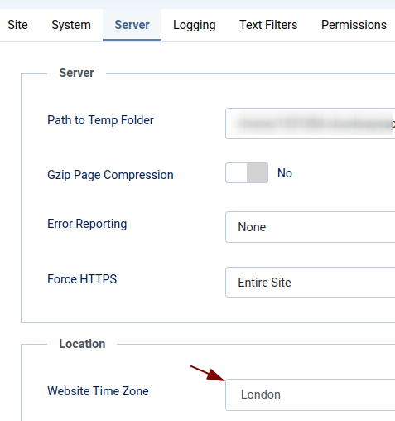
Task: Click the Website Time Zone label
Action: click(x=98, y=391)
